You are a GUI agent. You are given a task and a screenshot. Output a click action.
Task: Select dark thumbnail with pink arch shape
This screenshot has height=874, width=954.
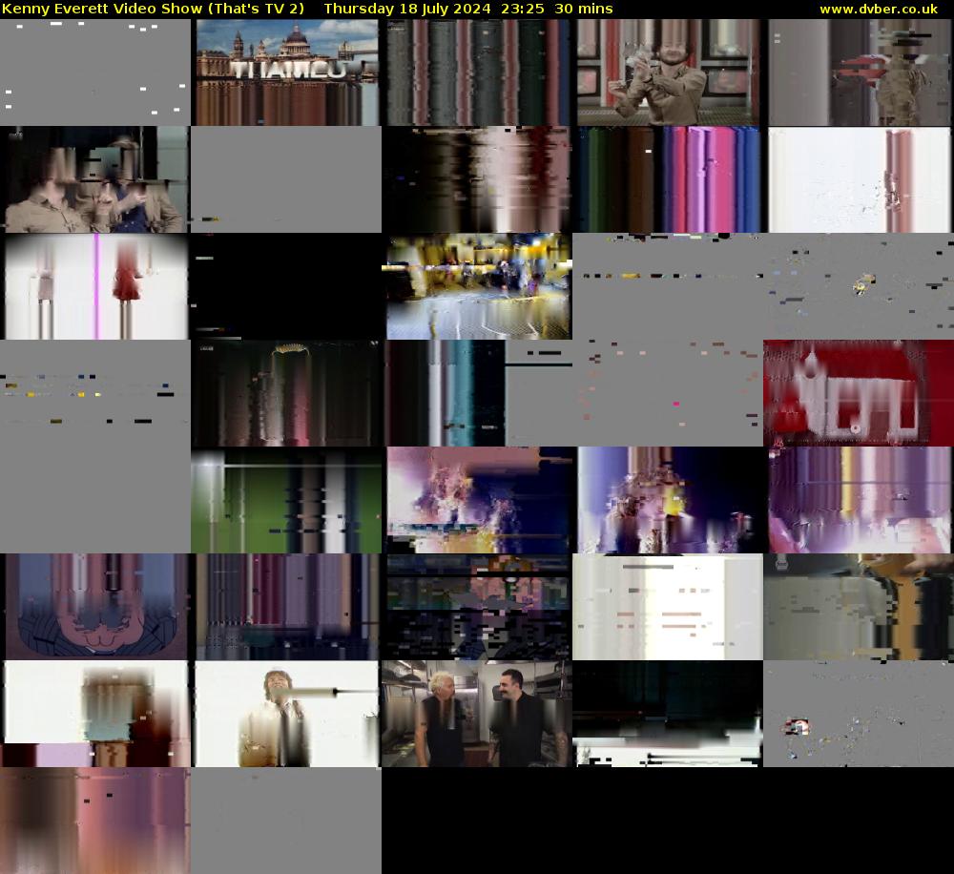point(286,393)
